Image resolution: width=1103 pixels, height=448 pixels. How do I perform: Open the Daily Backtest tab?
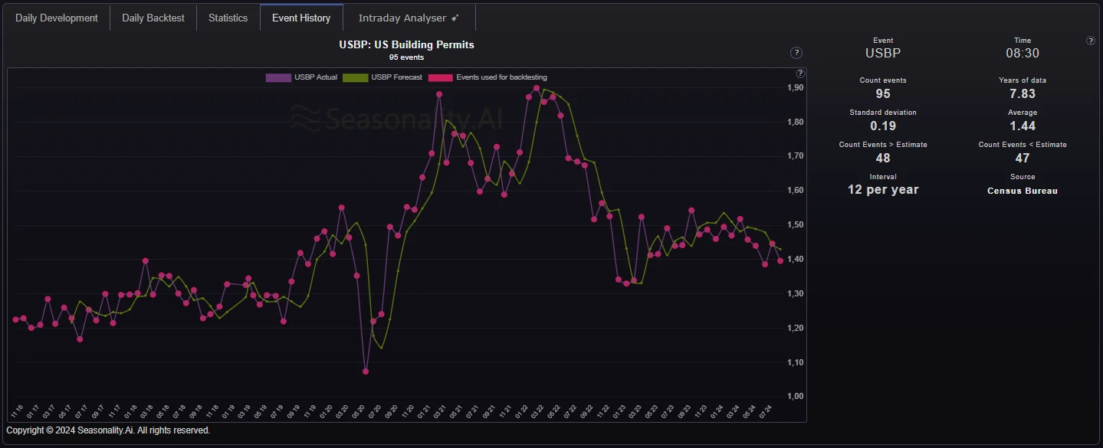tap(153, 18)
